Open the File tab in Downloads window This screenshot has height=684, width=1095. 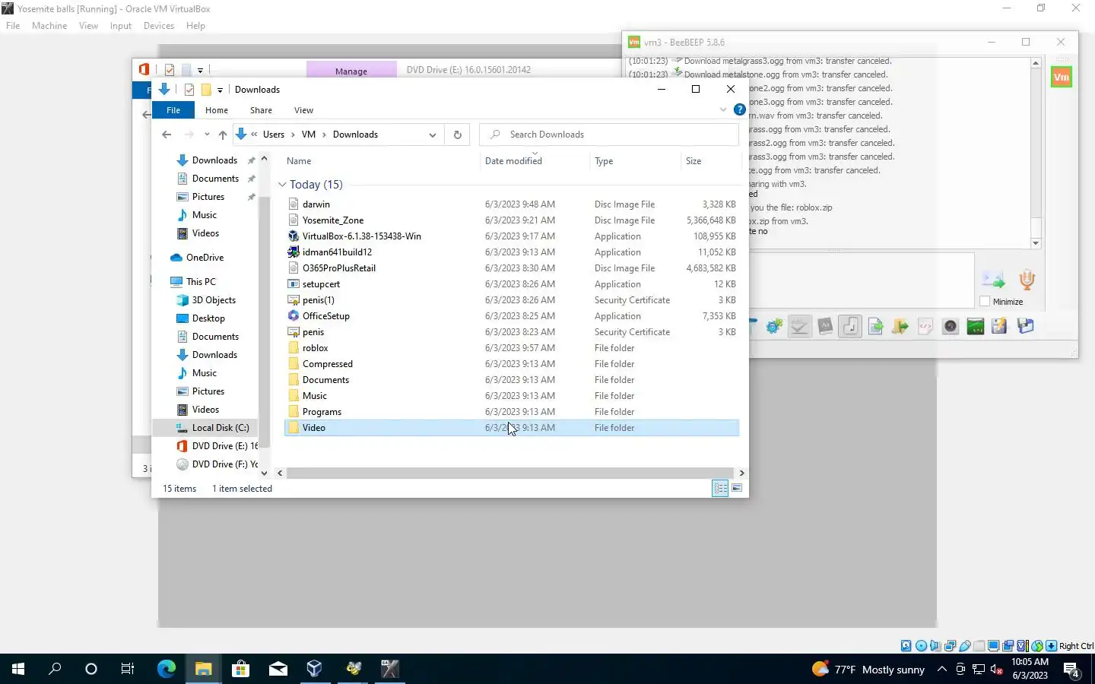pos(173,110)
